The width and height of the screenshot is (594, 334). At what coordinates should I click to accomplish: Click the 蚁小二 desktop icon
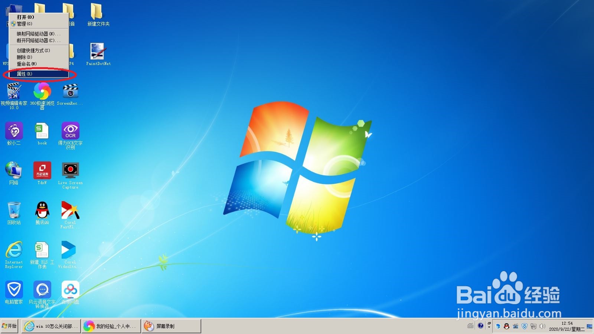coord(14,134)
